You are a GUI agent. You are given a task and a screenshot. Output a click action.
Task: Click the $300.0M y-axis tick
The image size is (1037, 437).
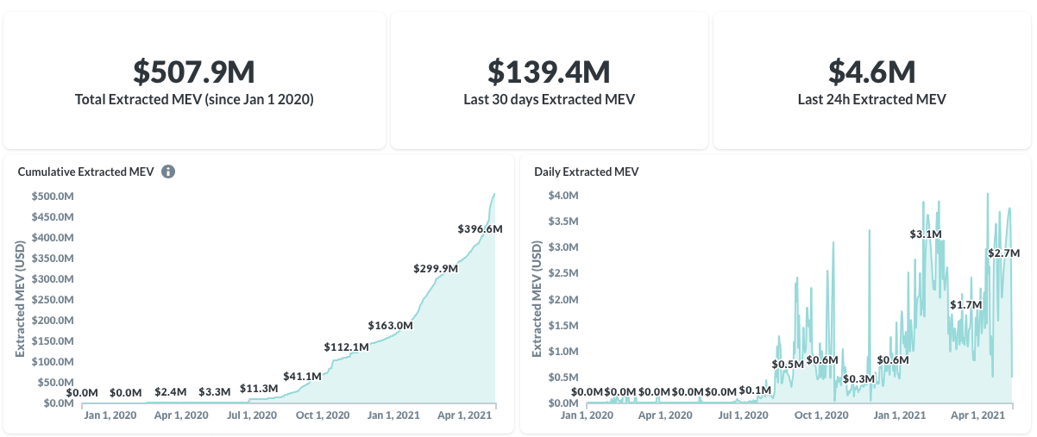click(x=53, y=278)
